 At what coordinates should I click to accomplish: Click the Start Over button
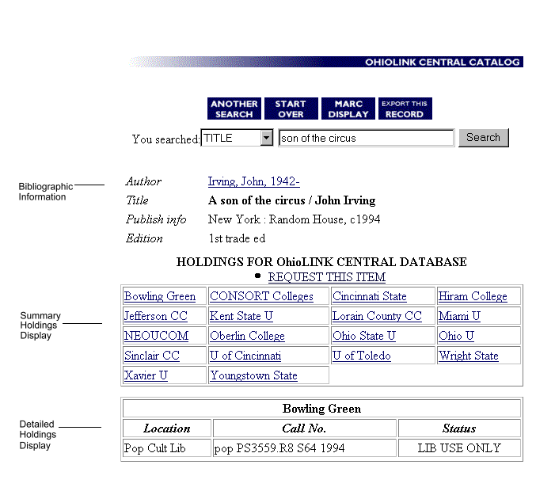pyautogui.click(x=291, y=109)
